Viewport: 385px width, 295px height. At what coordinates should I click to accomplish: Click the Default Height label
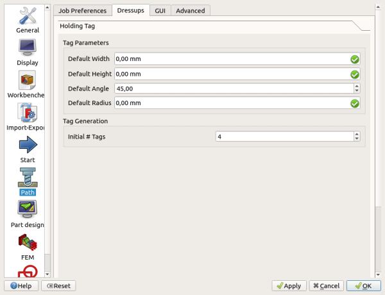pyautogui.click(x=90, y=74)
